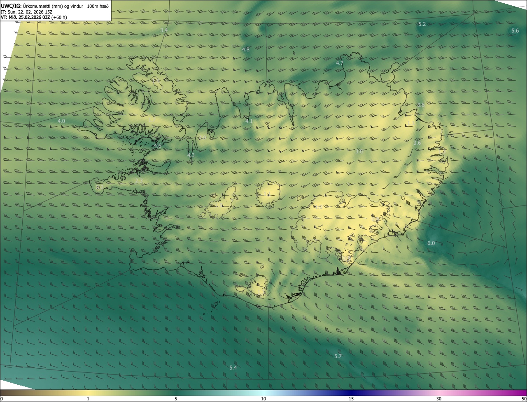This screenshot has height=402, width=527.
Task: Click the 4.1 value label on the map
Action: 249,121
